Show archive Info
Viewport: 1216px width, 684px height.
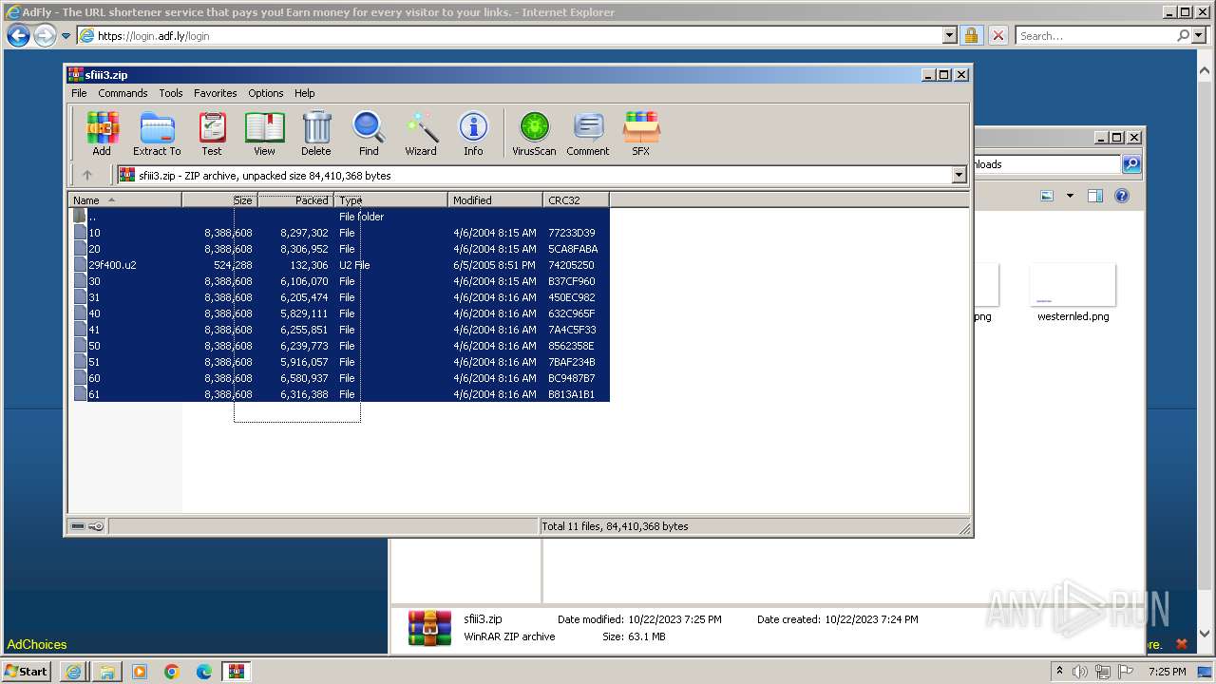point(473,133)
